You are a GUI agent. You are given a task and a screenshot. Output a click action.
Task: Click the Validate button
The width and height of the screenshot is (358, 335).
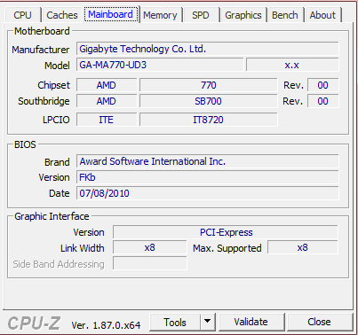click(251, 322)
